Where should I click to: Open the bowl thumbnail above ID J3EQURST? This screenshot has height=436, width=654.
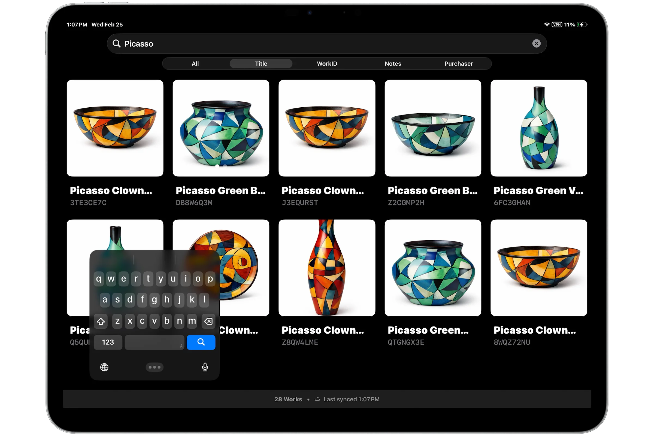click(327, 128)
